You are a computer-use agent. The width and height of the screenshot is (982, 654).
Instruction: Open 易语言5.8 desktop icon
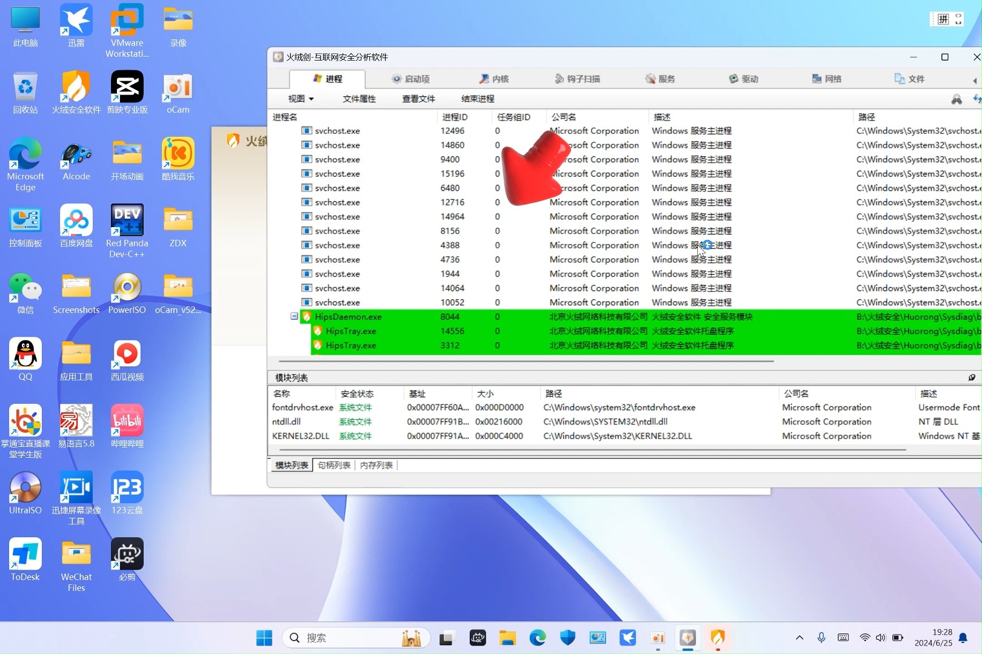(76, 426)
